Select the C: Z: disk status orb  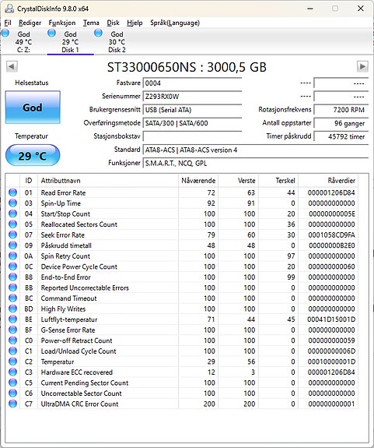coord(5,34)
